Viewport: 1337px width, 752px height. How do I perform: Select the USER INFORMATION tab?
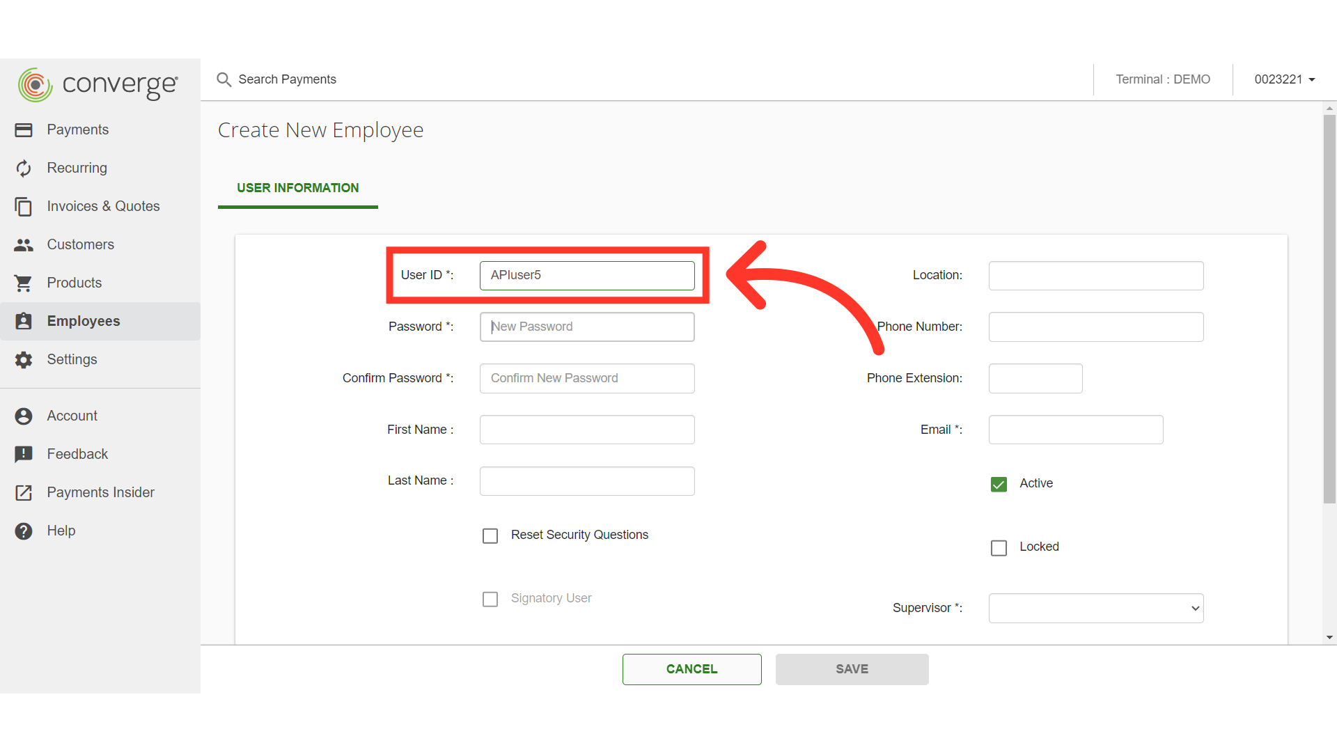tap(297, 188)
